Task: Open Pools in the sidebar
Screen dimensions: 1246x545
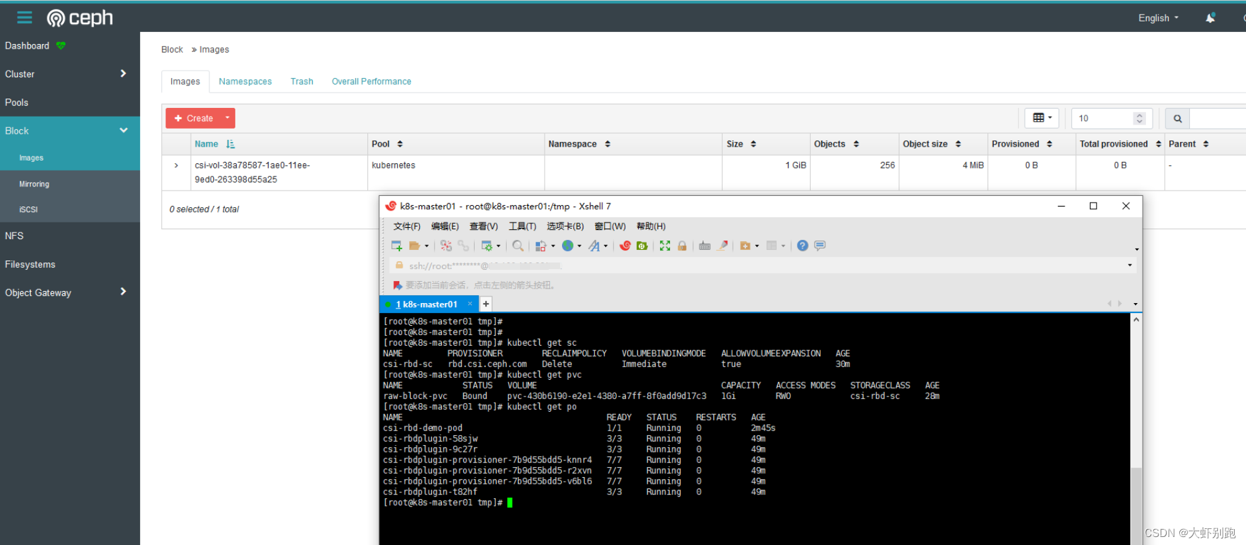Action: 17,103
